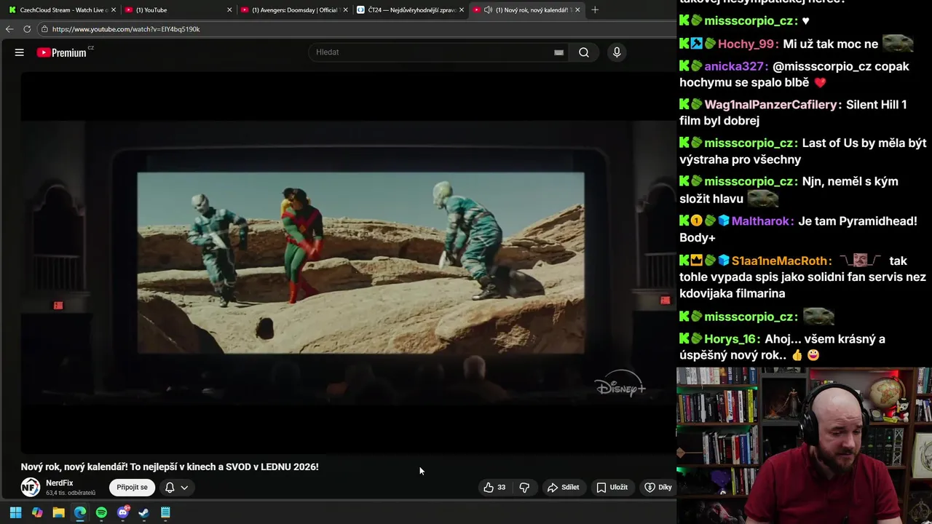
Task: Open the Windows Start menu
Action: [x=15, y=512]
